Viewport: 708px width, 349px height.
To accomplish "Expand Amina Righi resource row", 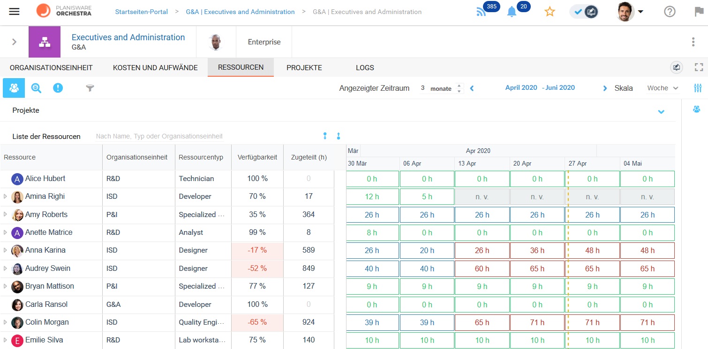I will point(6,196).
